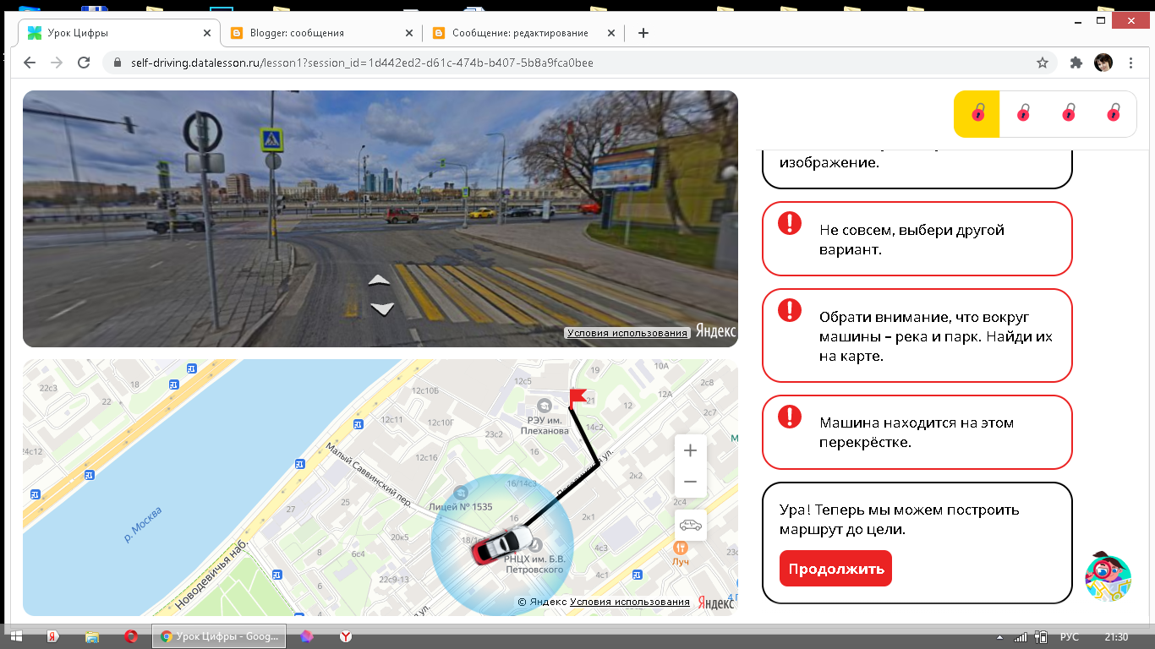The image size is (1155, 649).
Task: Open panorama Условия использования link
Action: (627, 333)
